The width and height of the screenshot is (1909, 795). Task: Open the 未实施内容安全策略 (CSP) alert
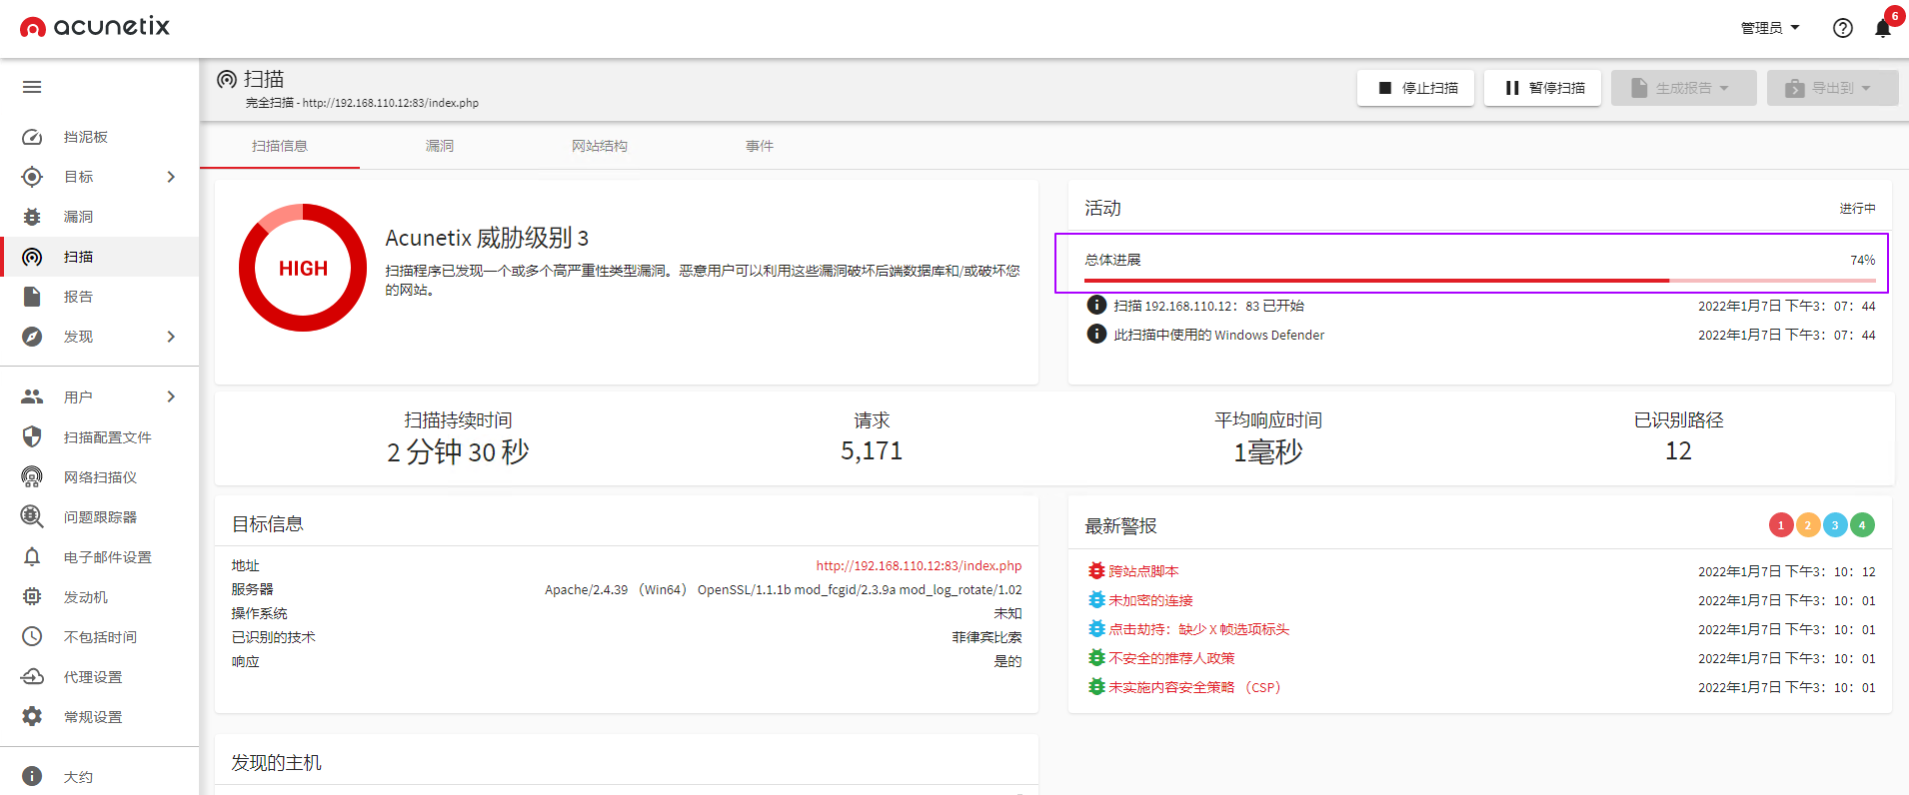coord(1194,687)
